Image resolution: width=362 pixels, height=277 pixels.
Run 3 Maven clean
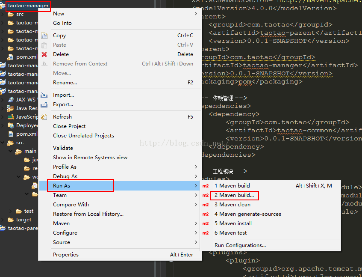(x=271, y=205)
